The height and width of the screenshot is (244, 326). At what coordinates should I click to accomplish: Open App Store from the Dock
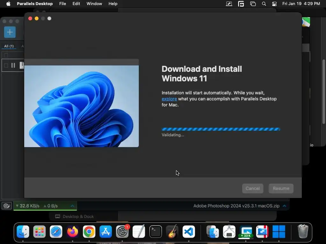(106, 231)
